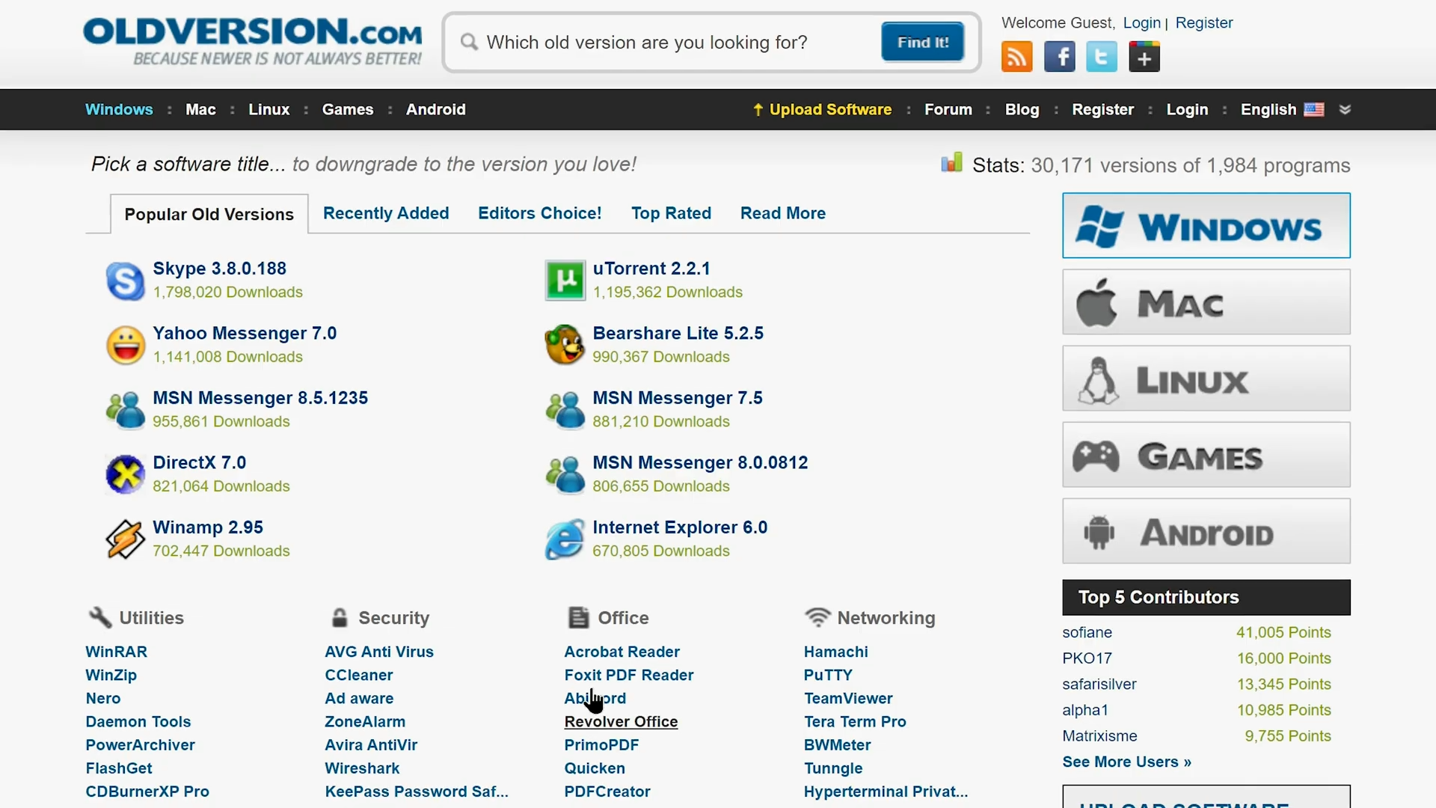Open the PuTTY networking link

click(x=828, y=675)
